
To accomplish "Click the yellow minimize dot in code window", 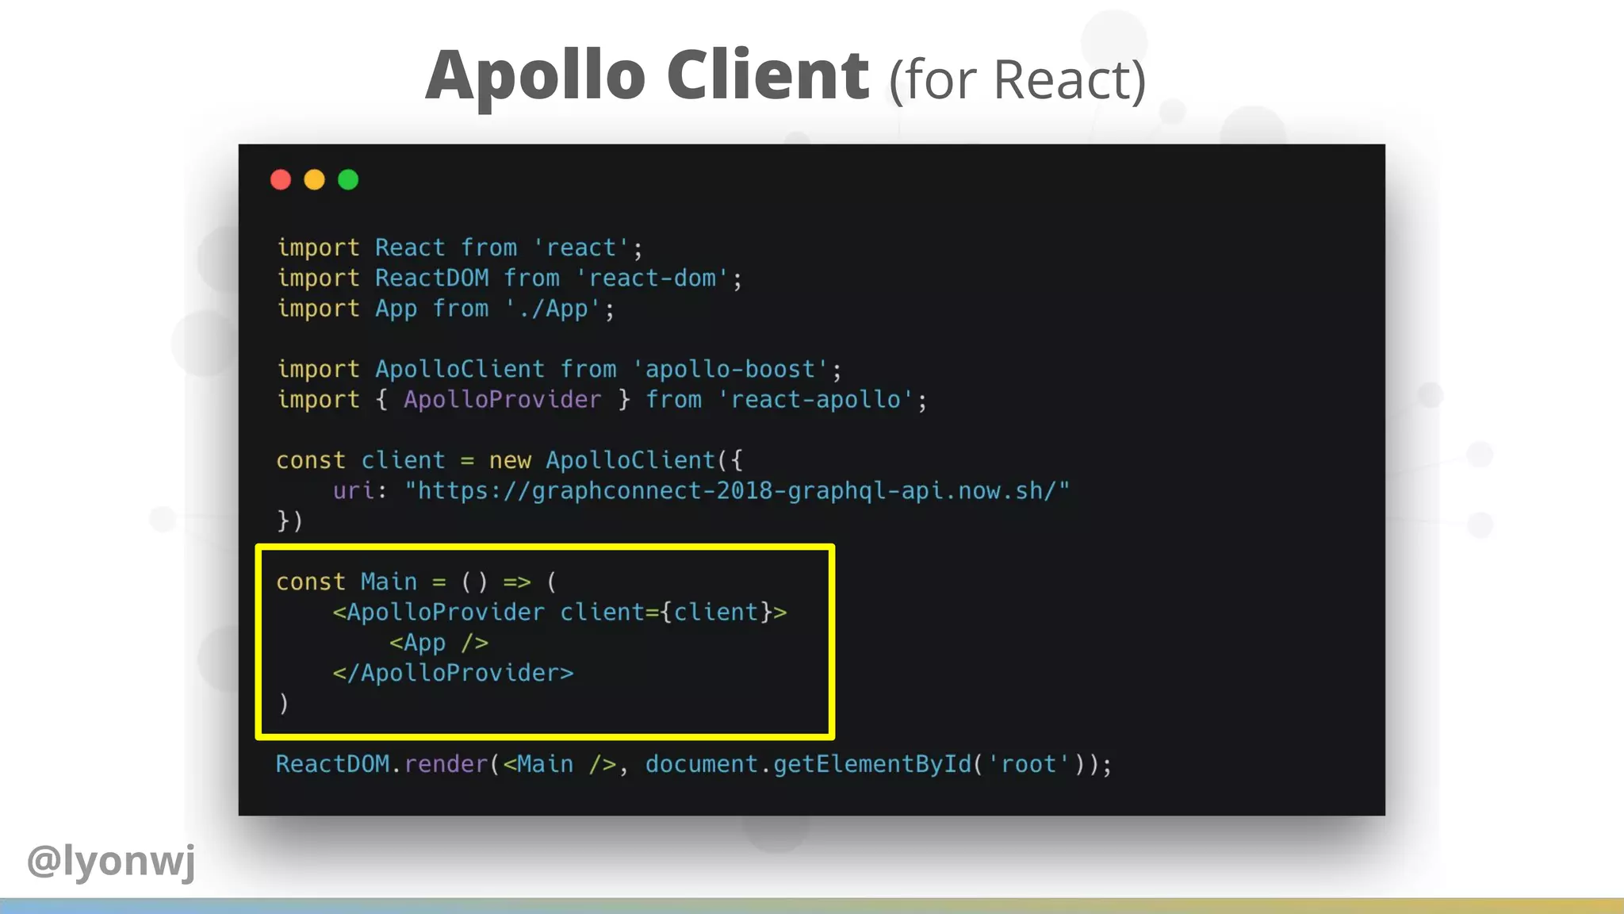I will [315, 180].
